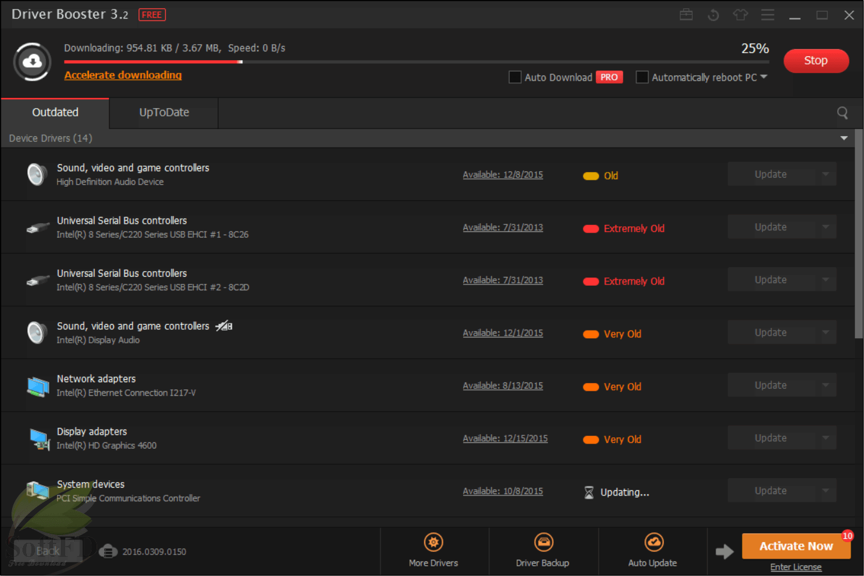Open Auto Update
Screen dimensions: 864x576
[652, 551]
